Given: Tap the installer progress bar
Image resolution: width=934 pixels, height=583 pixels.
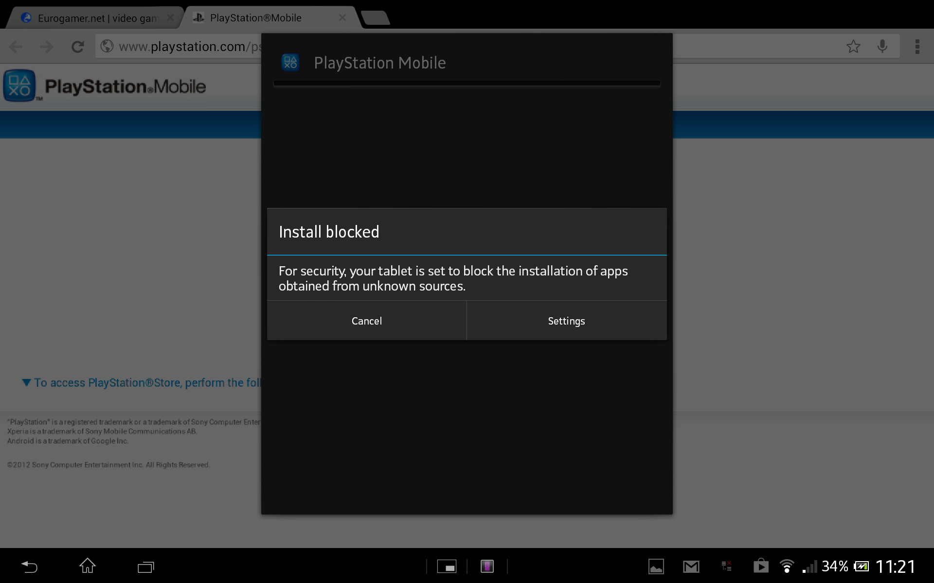Looking at the screenshot, I should pos(467,84).
